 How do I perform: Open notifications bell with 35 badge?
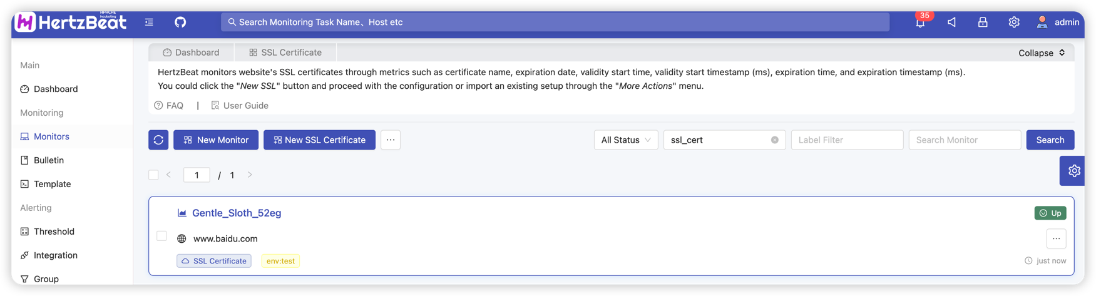point(920,23)
